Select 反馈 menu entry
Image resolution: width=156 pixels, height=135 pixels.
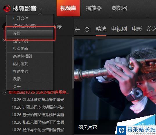click(30, 79)
